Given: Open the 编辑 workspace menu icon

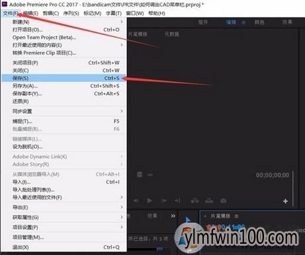Looking at the screenshot, I should click(243, 22).
